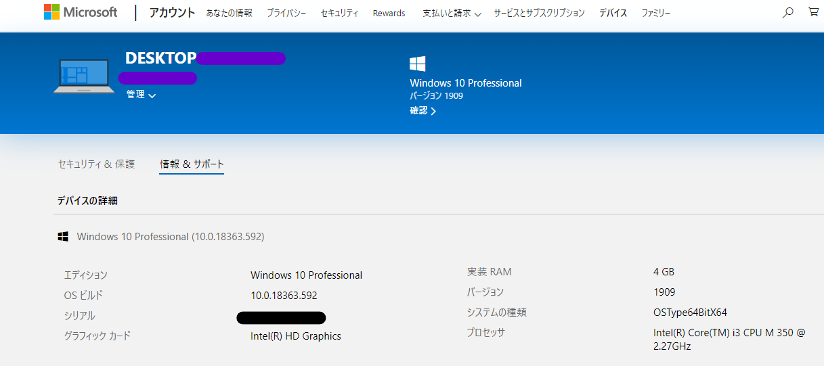The height and width of the screenshot is (366, 824).
Task: Expand the 管理 dropdown
Action: pyautogui.click(x=141, y=95)
